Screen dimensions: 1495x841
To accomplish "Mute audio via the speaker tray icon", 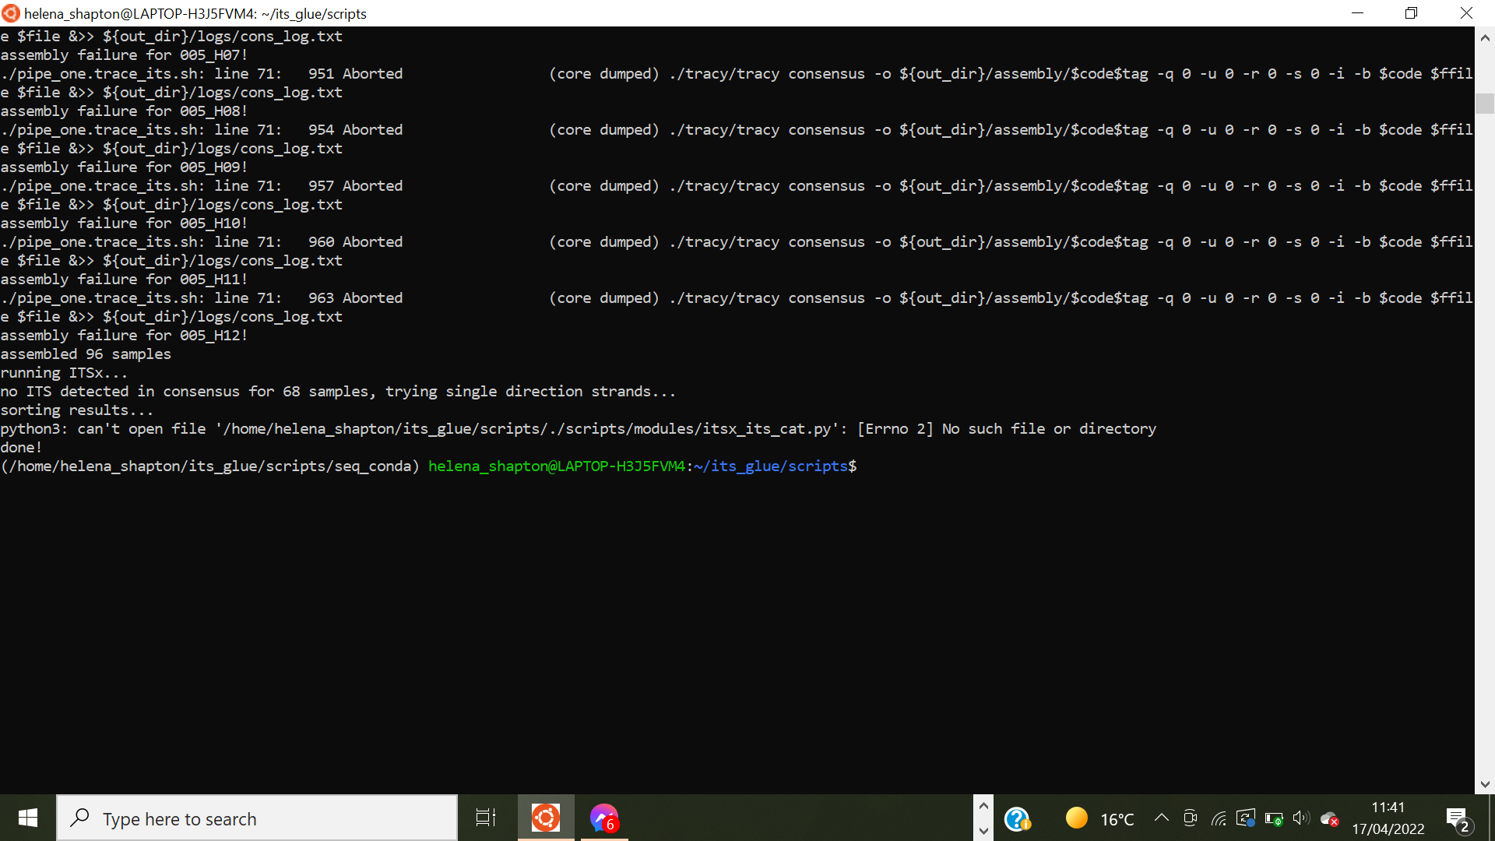I will click(1300, 818).
